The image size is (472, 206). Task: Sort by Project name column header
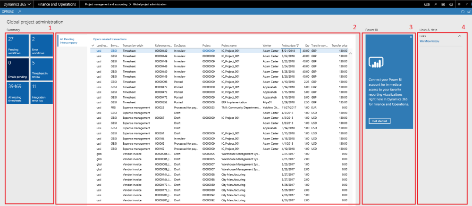coord(229,46)
